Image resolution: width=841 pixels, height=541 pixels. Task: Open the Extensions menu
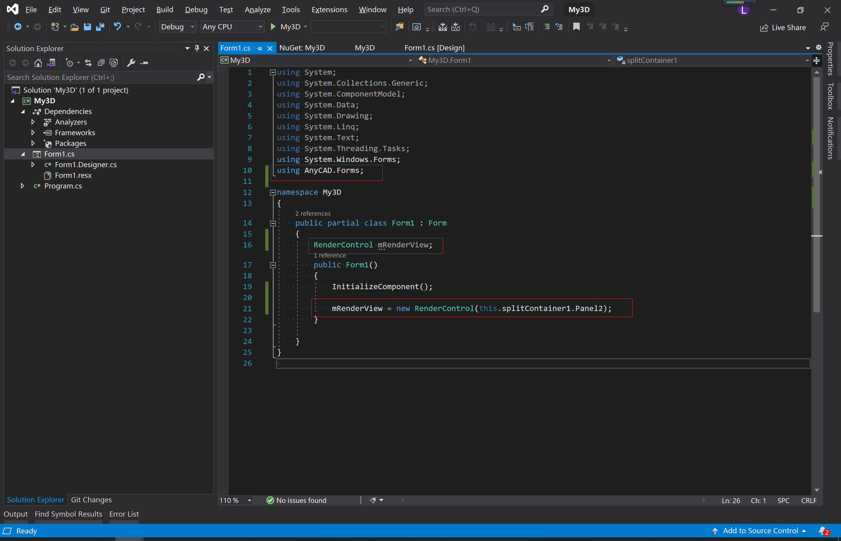click(329, 10)
